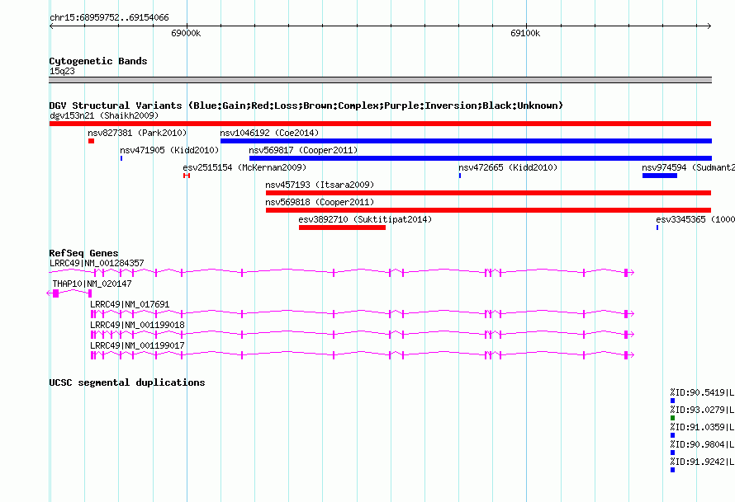Click the %ID:91.9242 label text

click(x=702, y=462)
